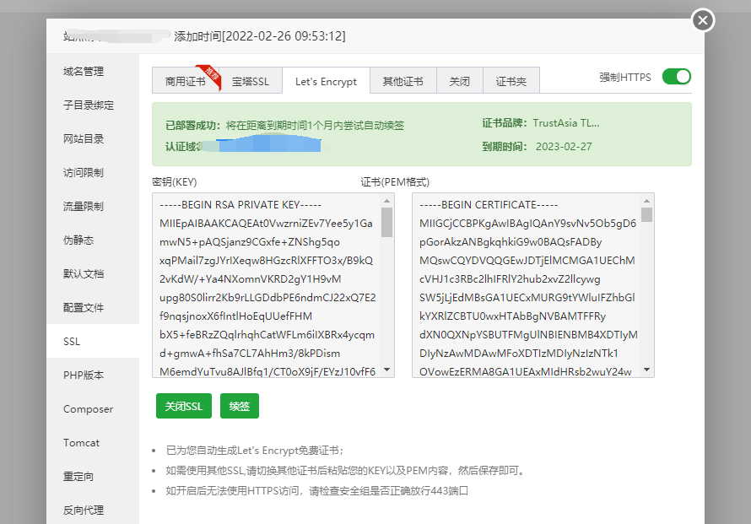Click the certificate box scrollbar thumb
751x524 pixels.
click(646, 214)
